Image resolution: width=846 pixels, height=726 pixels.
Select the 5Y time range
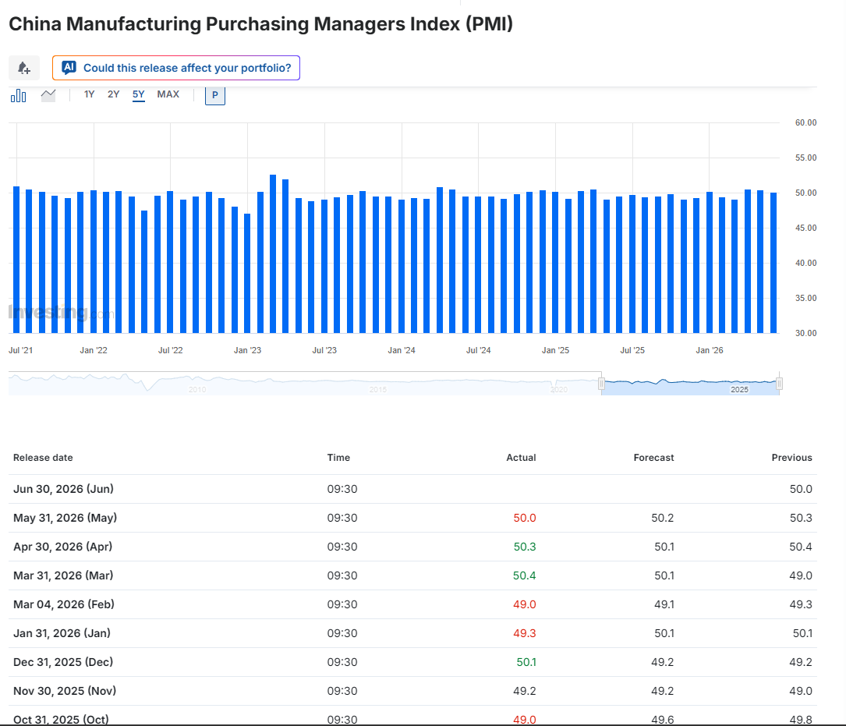139,94
